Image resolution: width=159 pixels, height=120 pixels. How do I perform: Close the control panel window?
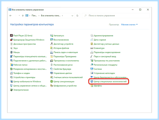click(148, 10)
